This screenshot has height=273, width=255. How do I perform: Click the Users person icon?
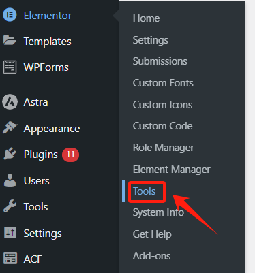pos(10,180)
